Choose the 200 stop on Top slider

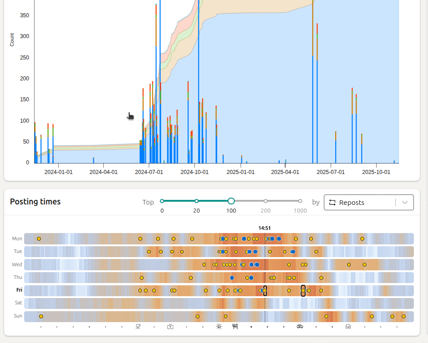(266, 201)
